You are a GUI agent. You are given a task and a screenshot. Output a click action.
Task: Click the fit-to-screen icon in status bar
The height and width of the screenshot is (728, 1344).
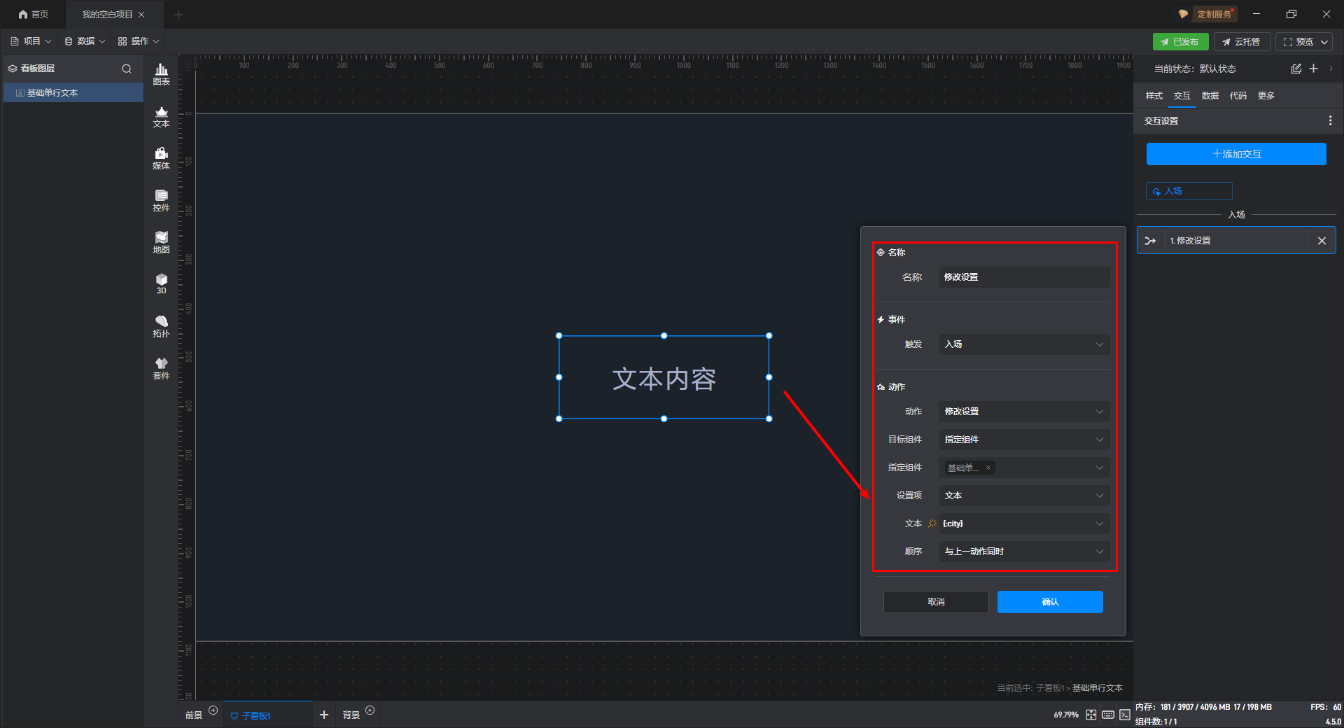[1091, 715]
